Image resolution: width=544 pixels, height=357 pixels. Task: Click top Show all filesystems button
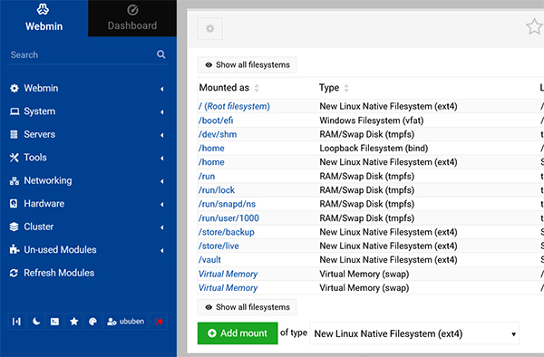(247, 65)
